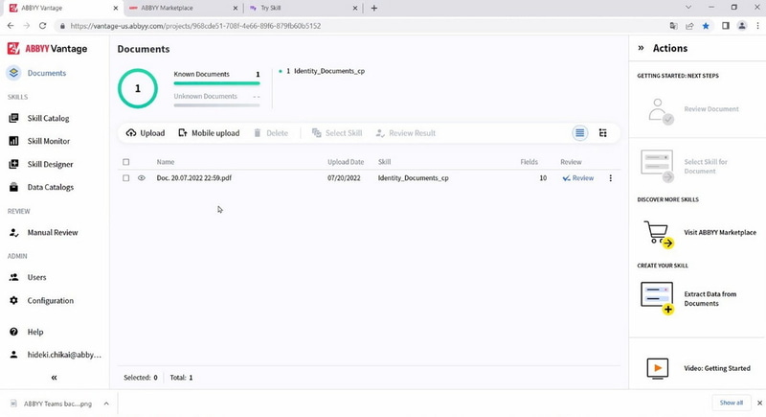
Task: Click the document count circle
Action: pyautogui.click(x=138, y=88)
